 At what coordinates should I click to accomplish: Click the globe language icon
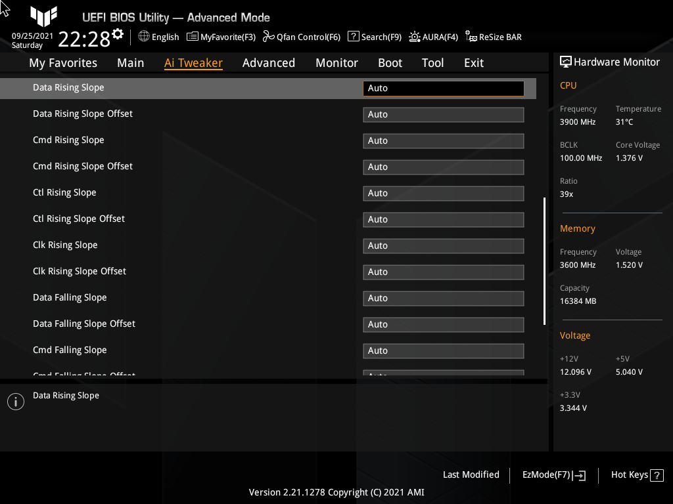point(144,37)
